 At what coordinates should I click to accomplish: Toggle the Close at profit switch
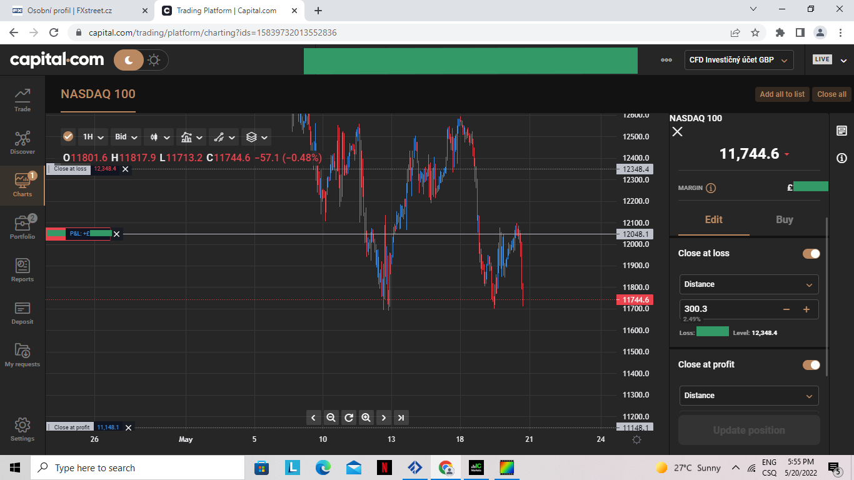[x=811, y=364]
